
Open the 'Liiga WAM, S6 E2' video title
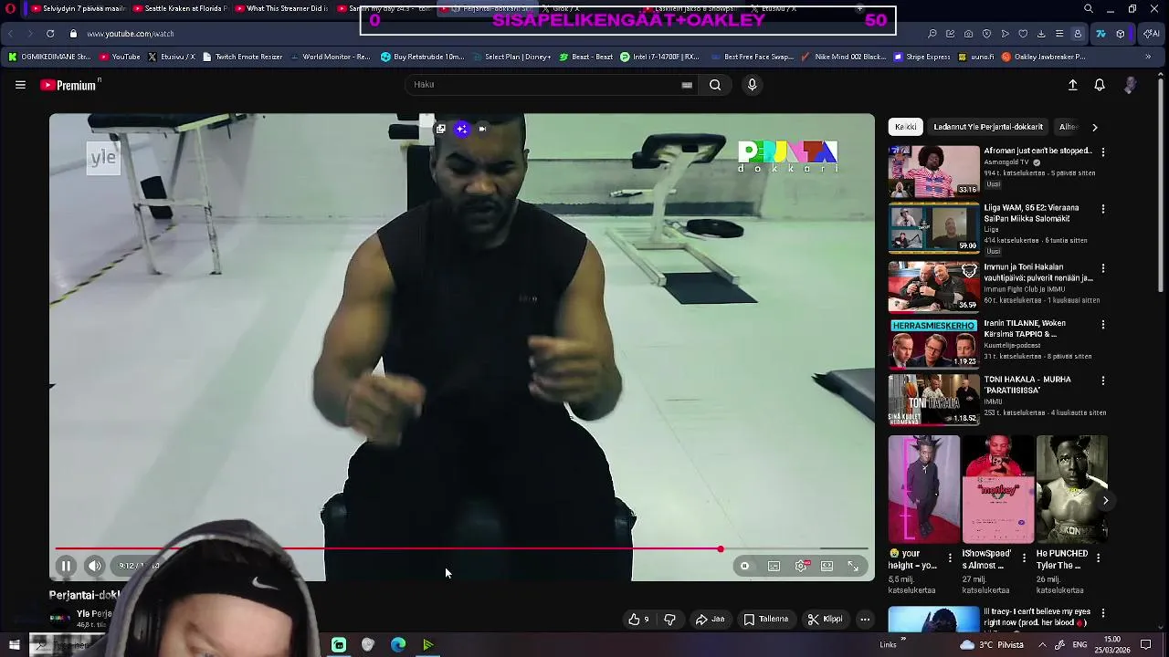tap(1032, 214)
